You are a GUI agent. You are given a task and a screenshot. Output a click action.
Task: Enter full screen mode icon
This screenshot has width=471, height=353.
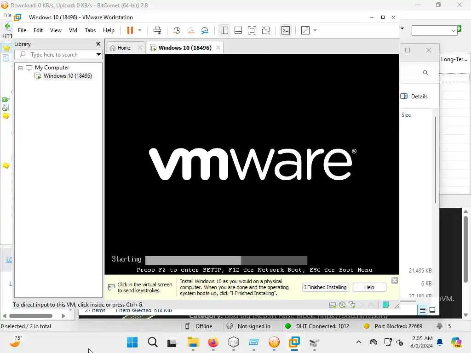tap(252, 30)
